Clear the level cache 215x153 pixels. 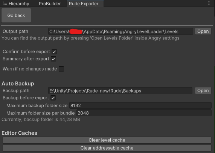click(107, 140)
